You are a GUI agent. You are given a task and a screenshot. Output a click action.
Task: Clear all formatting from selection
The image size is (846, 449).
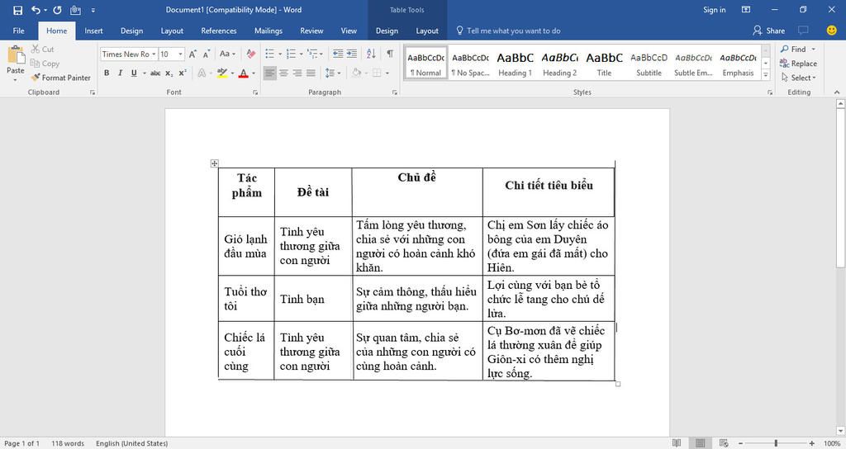[251, 54]
